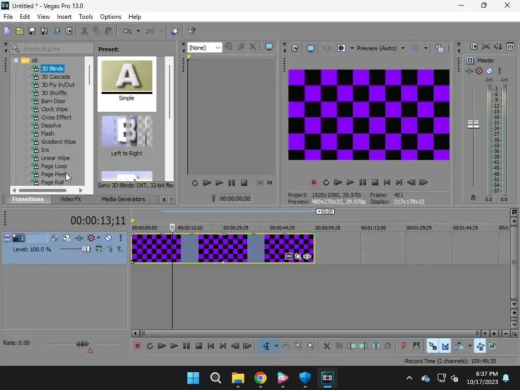Toggle Enable Snapping in timeline toolbar
Image resolution: width=520 pixels, height=390 pixels.
pos(433,346)
